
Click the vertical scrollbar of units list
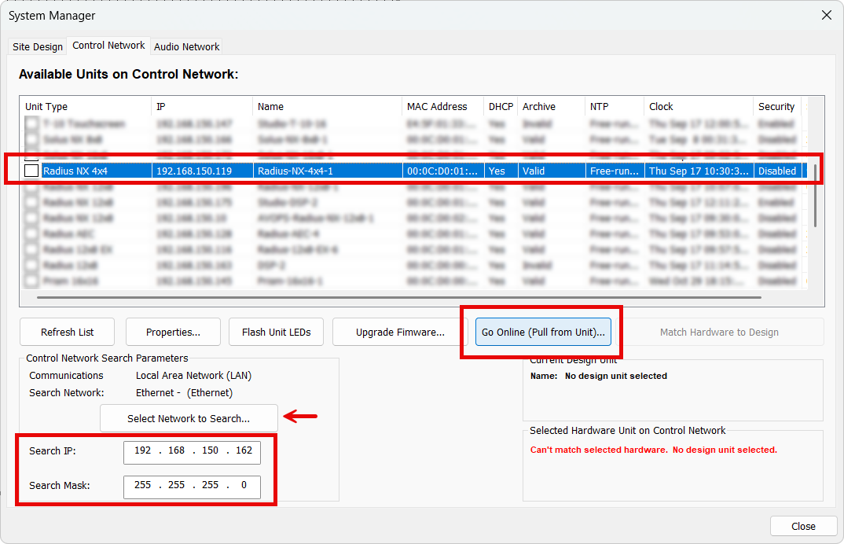coord(816,196)
